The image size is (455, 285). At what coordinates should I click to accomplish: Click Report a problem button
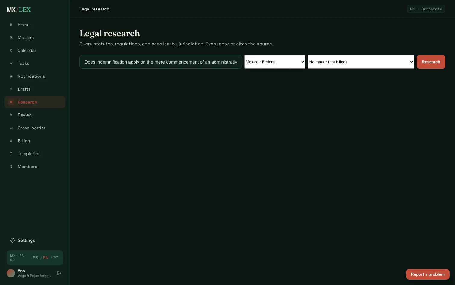pyautogui.click(x=428, y=274)
